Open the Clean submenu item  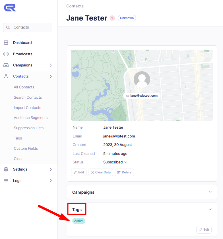tap(19, 159)
